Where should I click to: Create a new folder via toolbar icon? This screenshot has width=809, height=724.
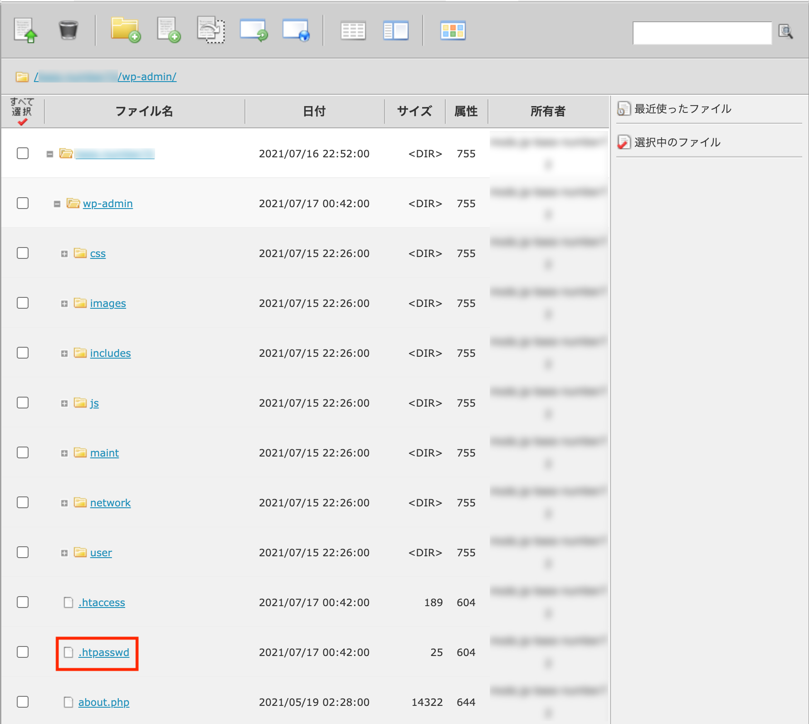coord(126,30)
